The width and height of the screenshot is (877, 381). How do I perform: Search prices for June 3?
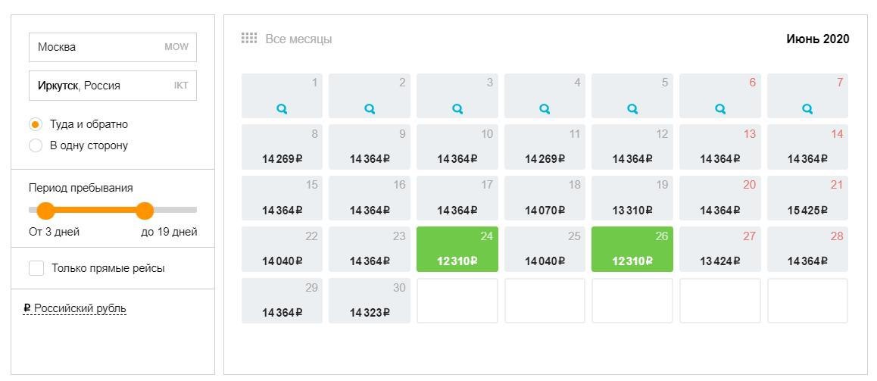pyautogui.click(x=457, y=109)
